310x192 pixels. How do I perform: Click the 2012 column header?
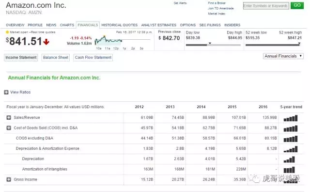(x=139, y=107)
